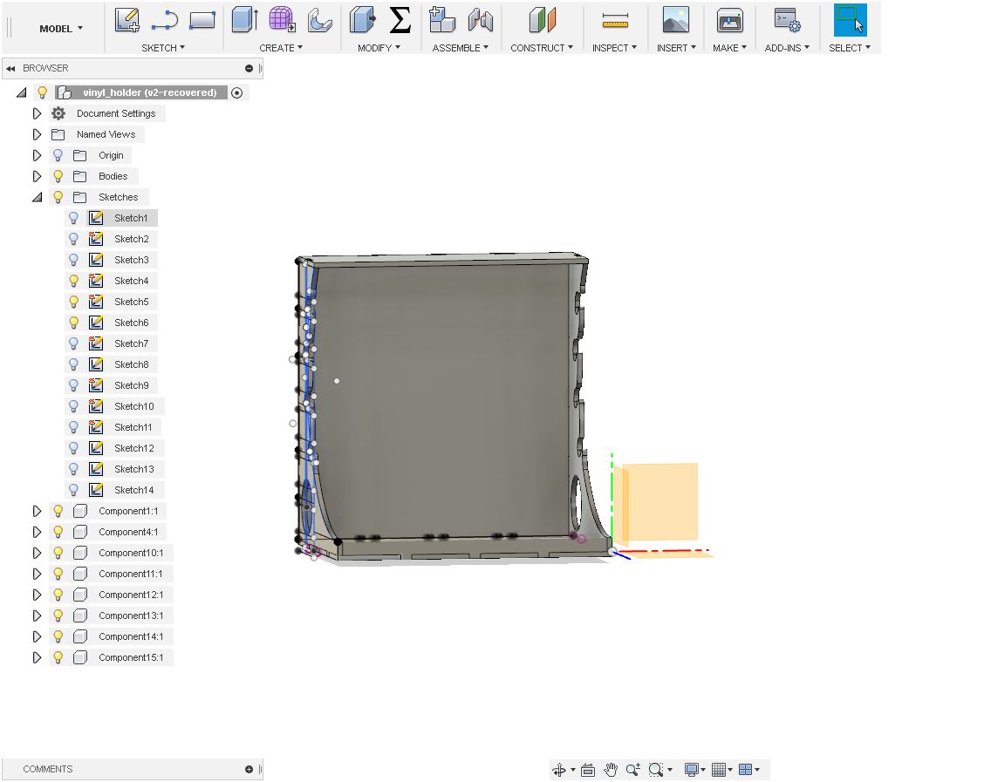Select the Line sketch tool icon
Image resolution: width=991 pixels, height=782 pixels.
tap(165, 20)
